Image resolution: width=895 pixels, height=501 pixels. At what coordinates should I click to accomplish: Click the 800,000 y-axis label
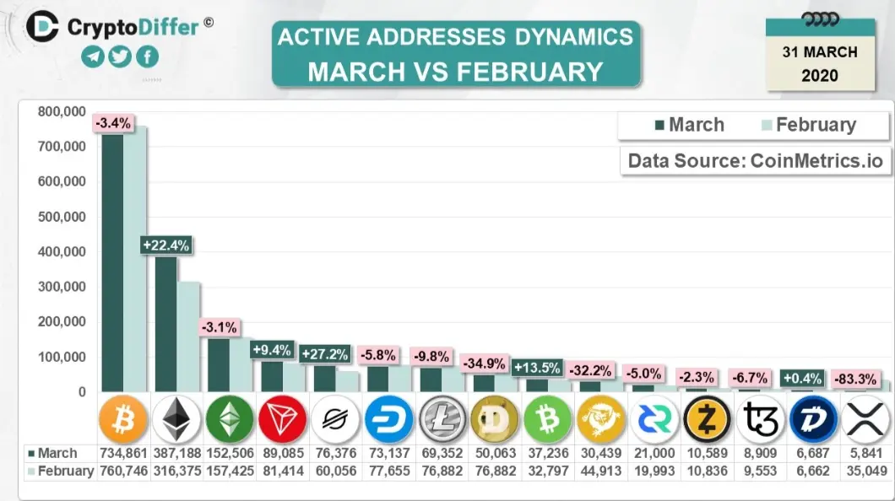(x=62, y=111)
